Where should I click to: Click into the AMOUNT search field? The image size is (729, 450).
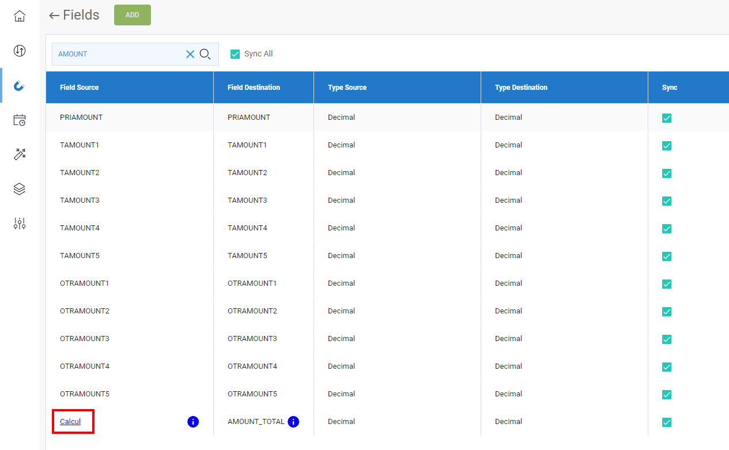(118, 54)
